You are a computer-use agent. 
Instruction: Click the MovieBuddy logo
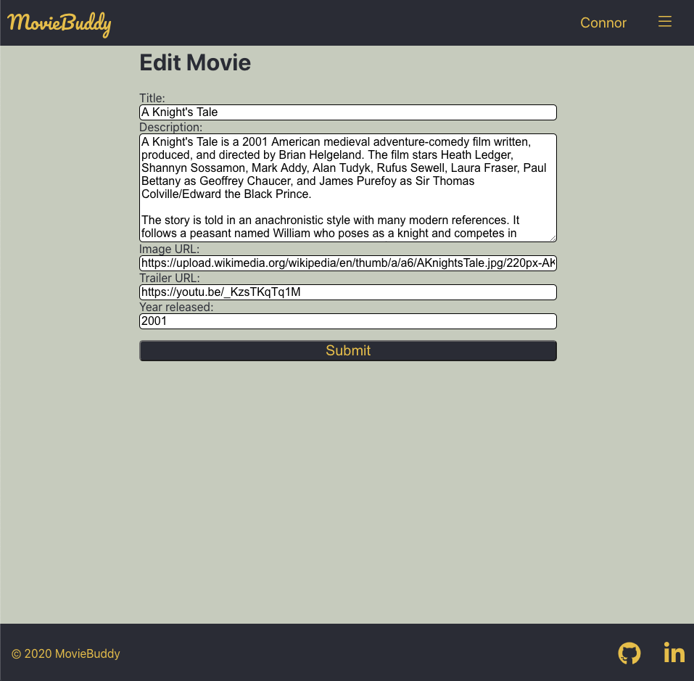tap(59, 23)
